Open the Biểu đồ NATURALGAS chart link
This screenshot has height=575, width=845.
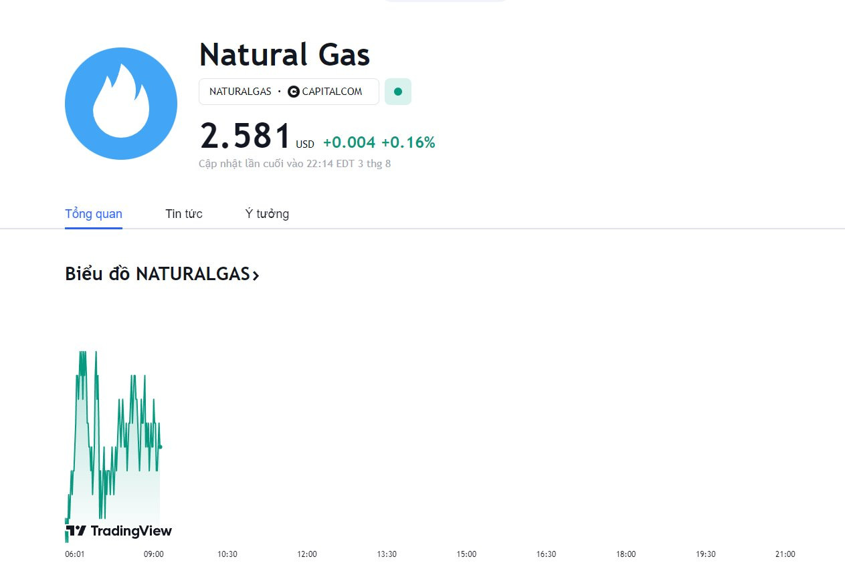coord(157,274)
